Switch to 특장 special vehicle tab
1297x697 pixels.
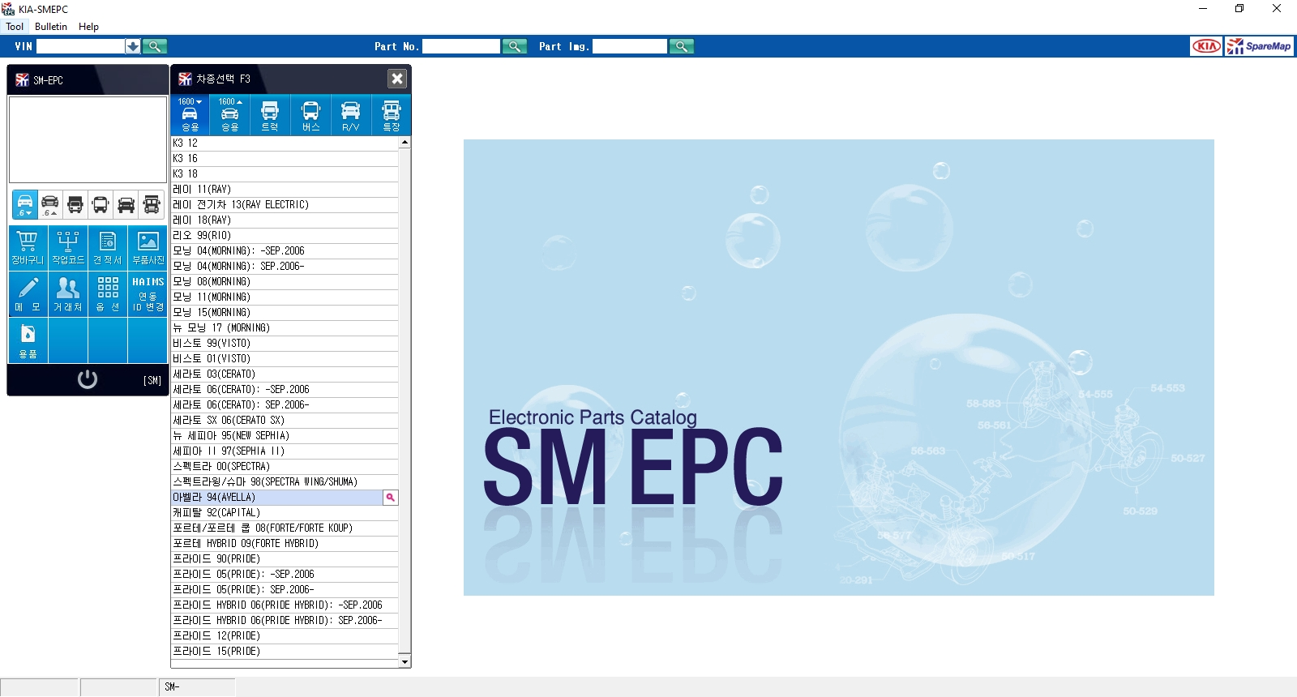(x=392, y=115)
